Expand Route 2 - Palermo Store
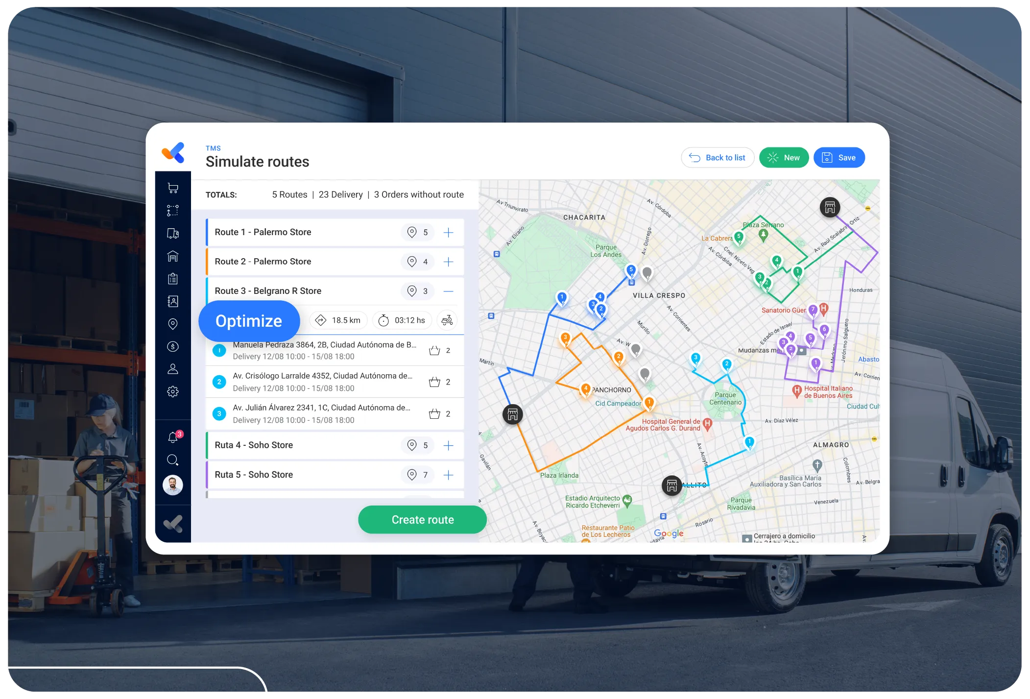This screenshot has width=1030, height=699. coord(448,262)
